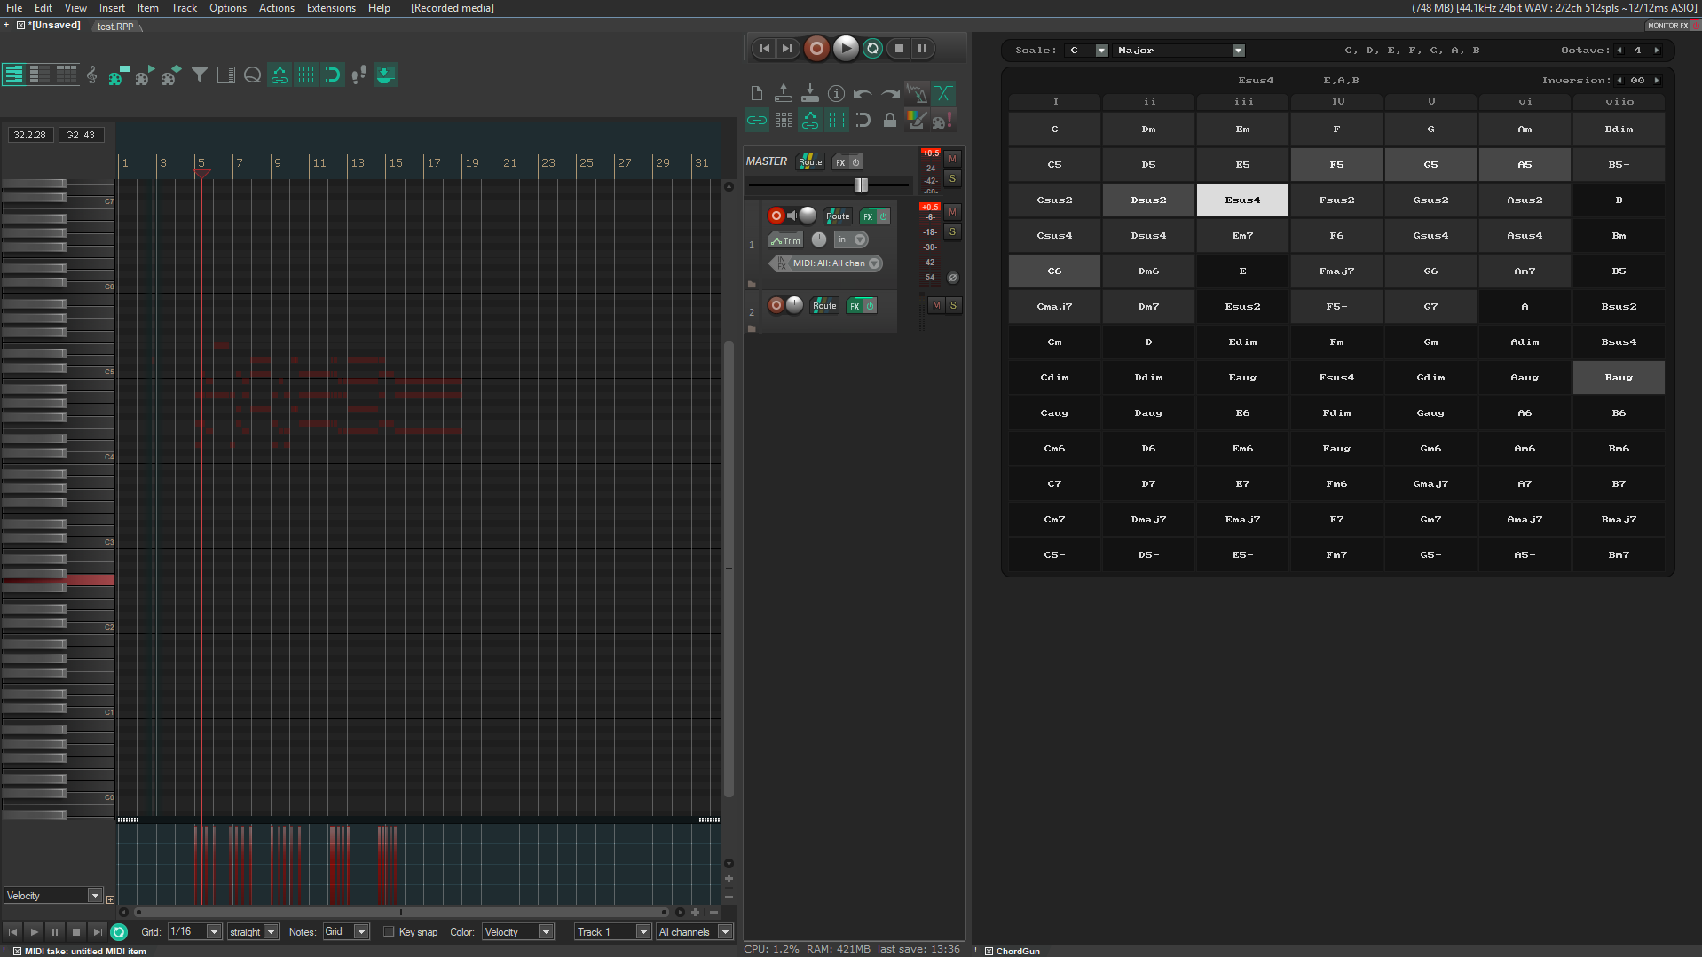Open the ChordGun Scale root C dropdown
Image resolution: width=1702 pixels, height=957 pixels.
click(1088, 51)
